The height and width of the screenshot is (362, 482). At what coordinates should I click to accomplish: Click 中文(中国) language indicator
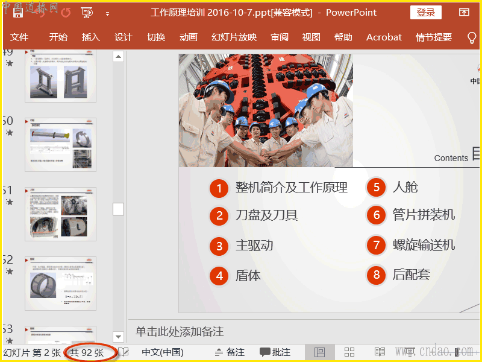click(x=163, y=352)
